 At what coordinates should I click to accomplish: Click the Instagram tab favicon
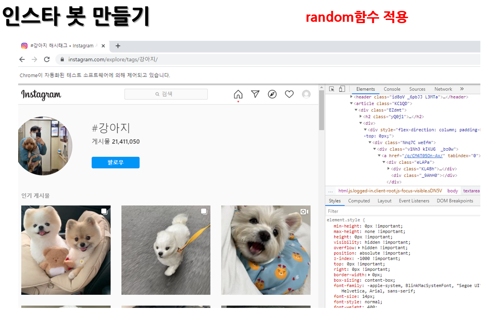[25, 46]
